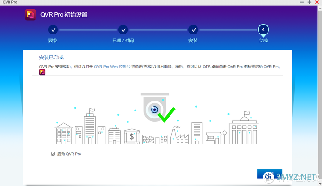This screenshot has width=322, height=186.
Task: Click the vertical scrollbar down arrow
Action: point(320,184)
